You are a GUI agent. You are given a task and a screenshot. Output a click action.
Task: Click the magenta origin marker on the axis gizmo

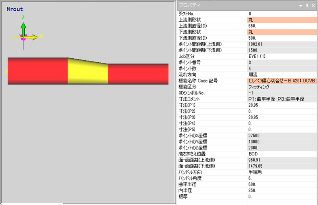(23, 38)
